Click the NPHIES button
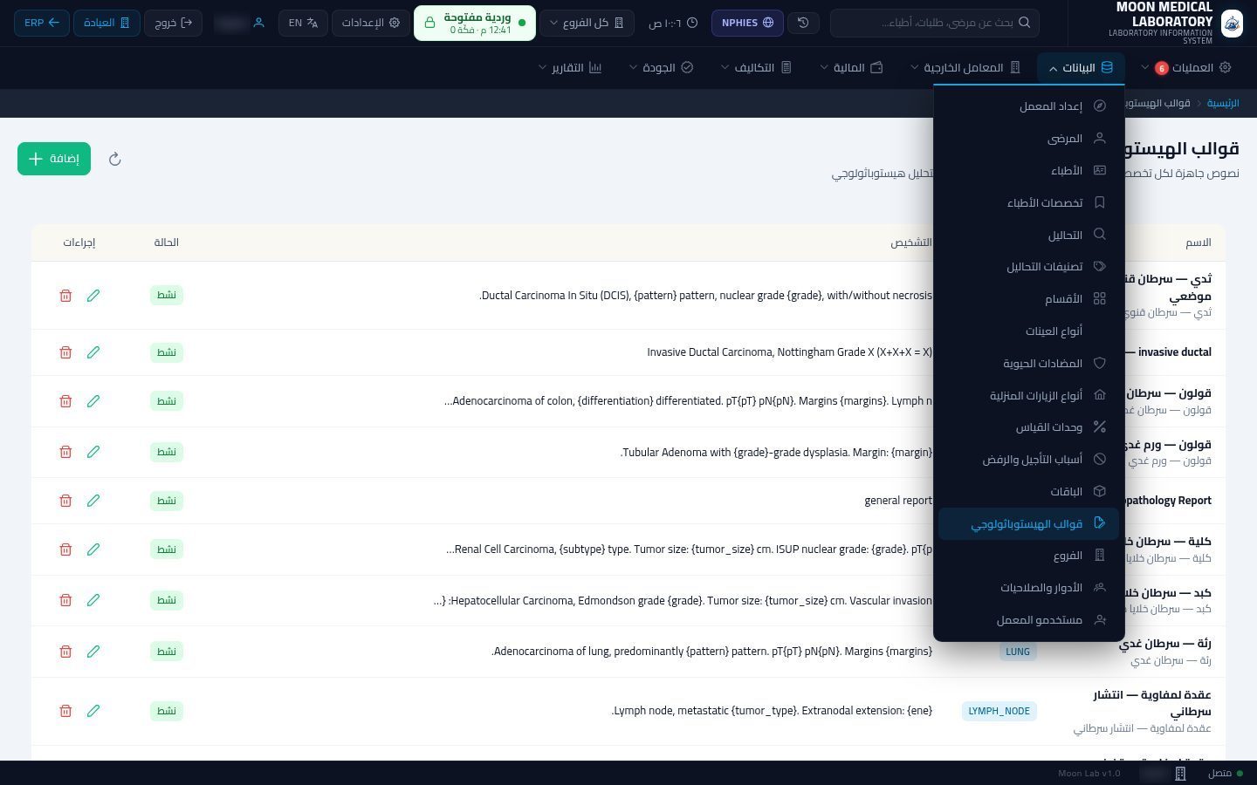 click(x=747, y=23)
